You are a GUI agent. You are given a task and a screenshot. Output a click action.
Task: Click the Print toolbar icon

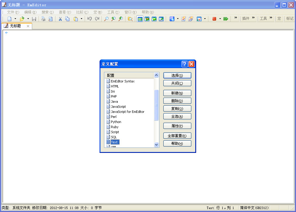(43, 19)
